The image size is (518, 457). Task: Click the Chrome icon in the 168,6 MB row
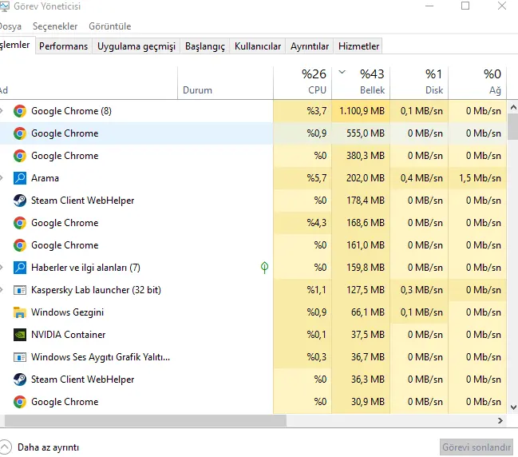point(20,223)
